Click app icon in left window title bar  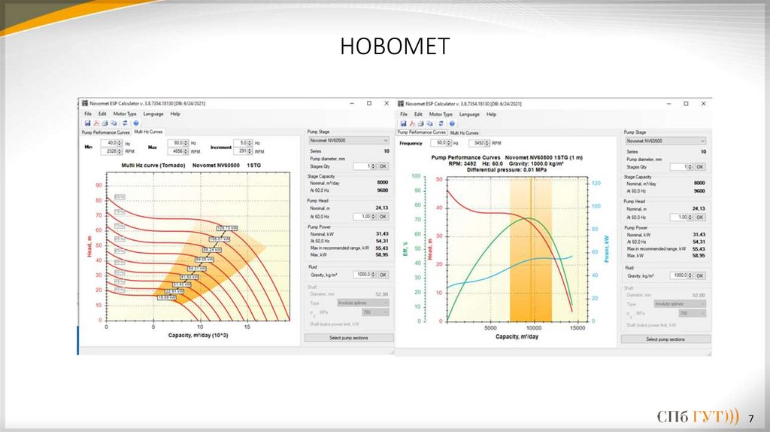coord(84,103)
